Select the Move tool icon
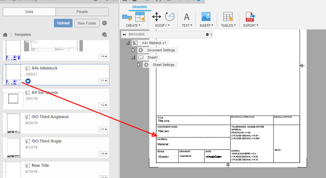Viewport: 326px width, 178px height. tap(157, 17)
